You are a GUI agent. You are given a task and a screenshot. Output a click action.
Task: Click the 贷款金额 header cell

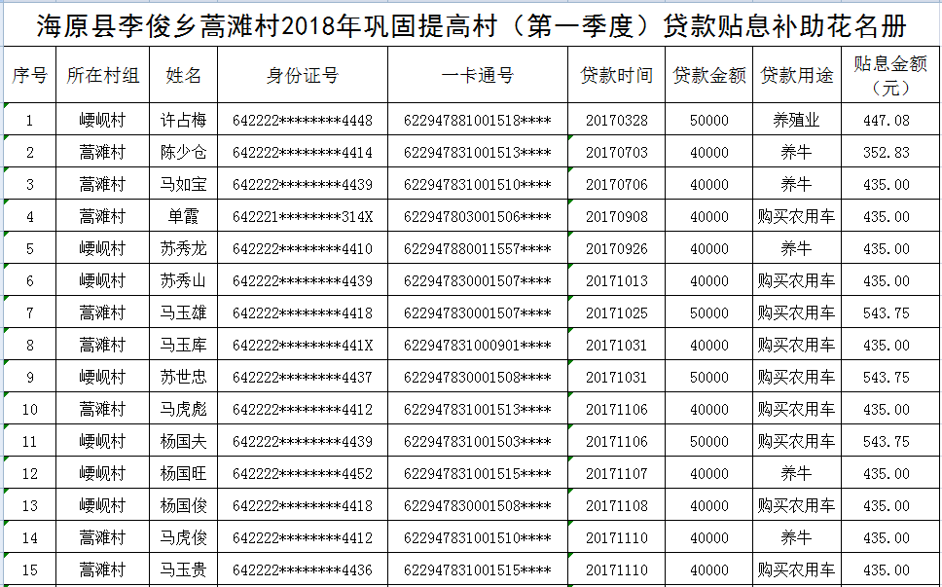(x=708, y=75)
